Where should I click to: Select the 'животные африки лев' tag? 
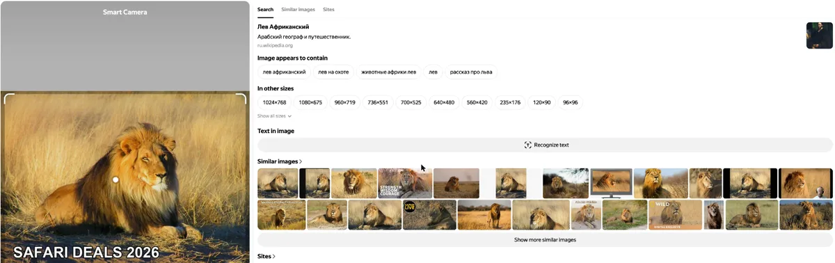[388, 72]
